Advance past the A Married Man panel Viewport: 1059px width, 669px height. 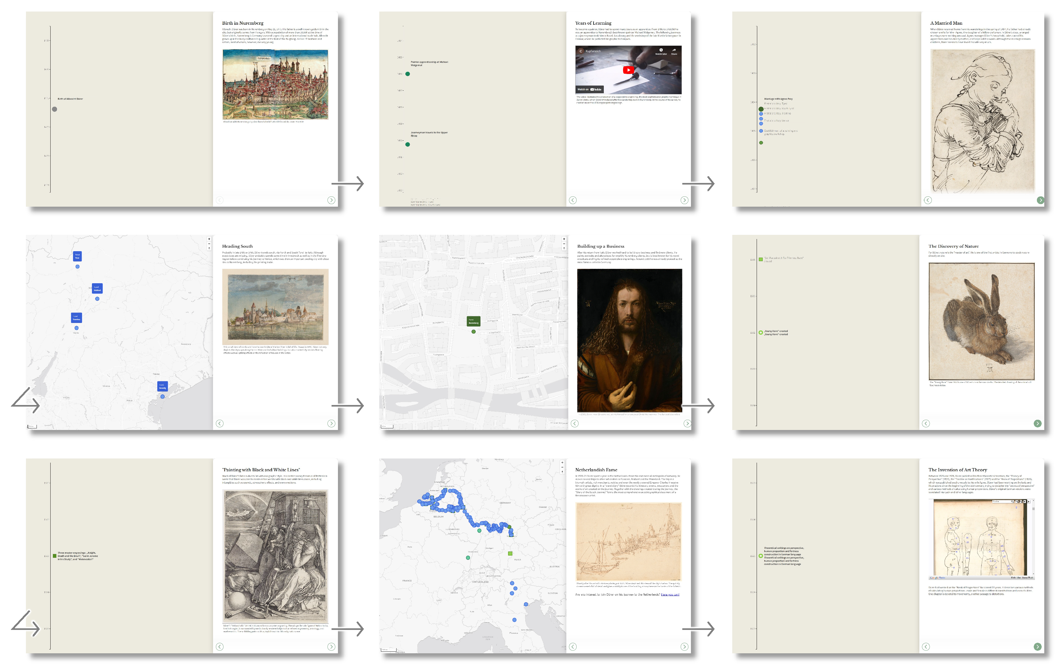coord(1040,200)
